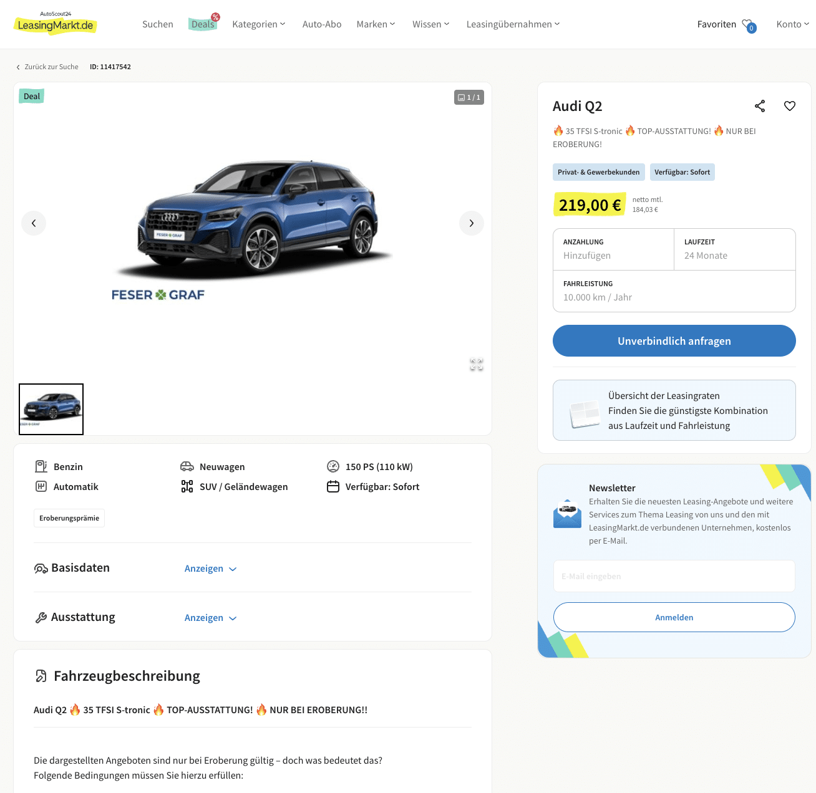This screenshot has width=816, height=793.
Task: Open Deals in navigation
Action: [x=203, y=24]
